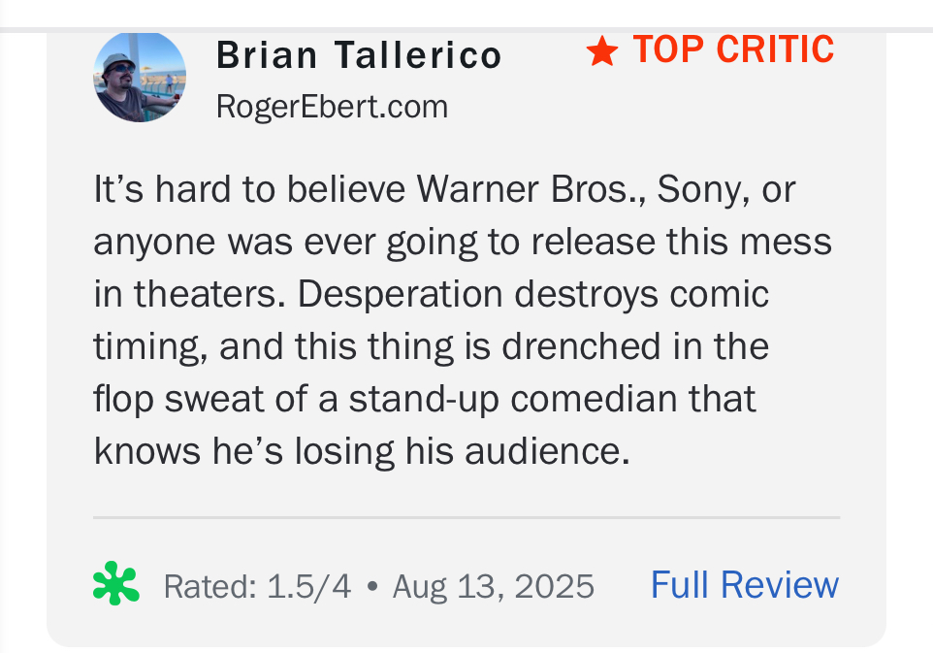Click the "Desperation destroys comic" text line

click(532, 294)
